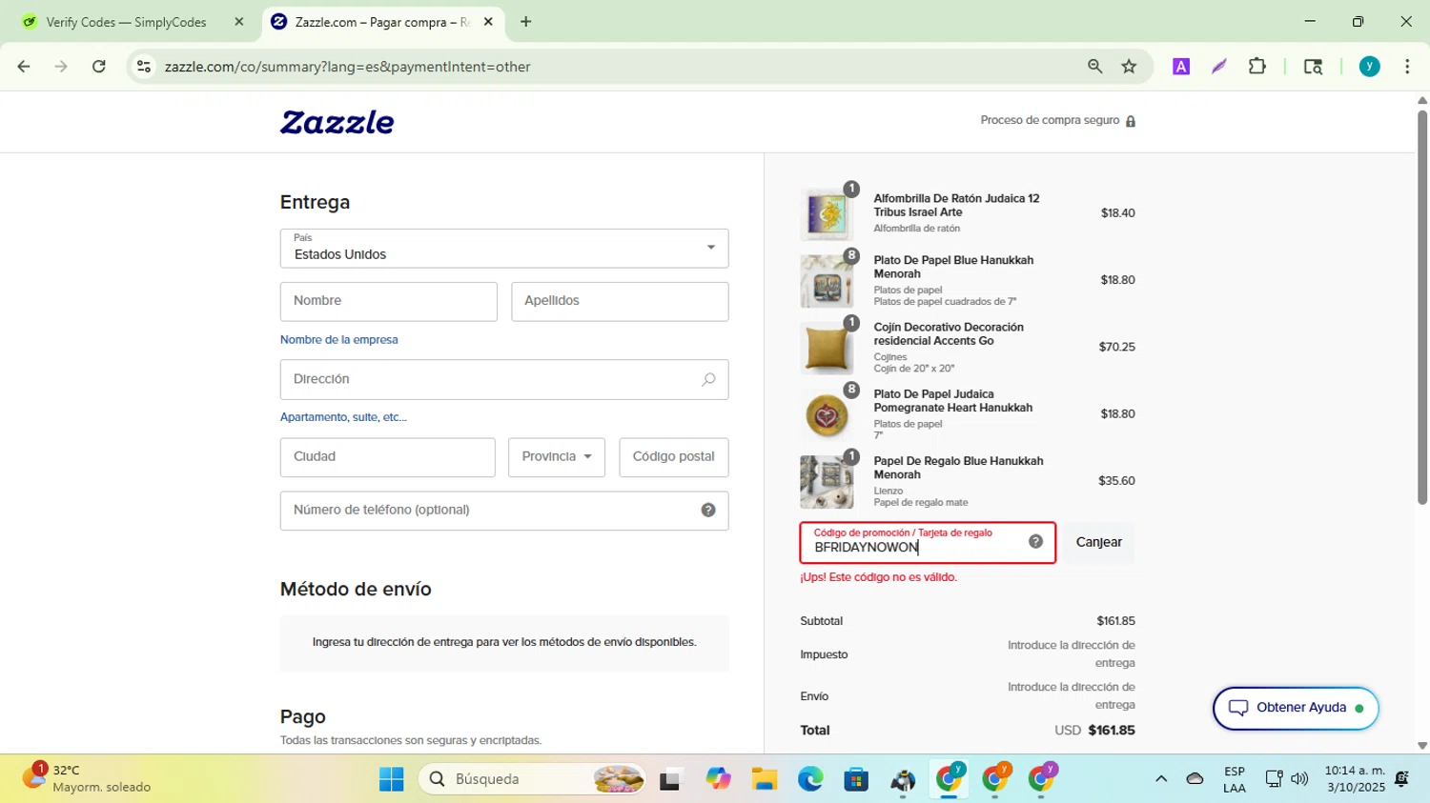This screenshot has width=1430, height=803.
Task: Click the Nombre de la empresa link
Action: (339, 340)
